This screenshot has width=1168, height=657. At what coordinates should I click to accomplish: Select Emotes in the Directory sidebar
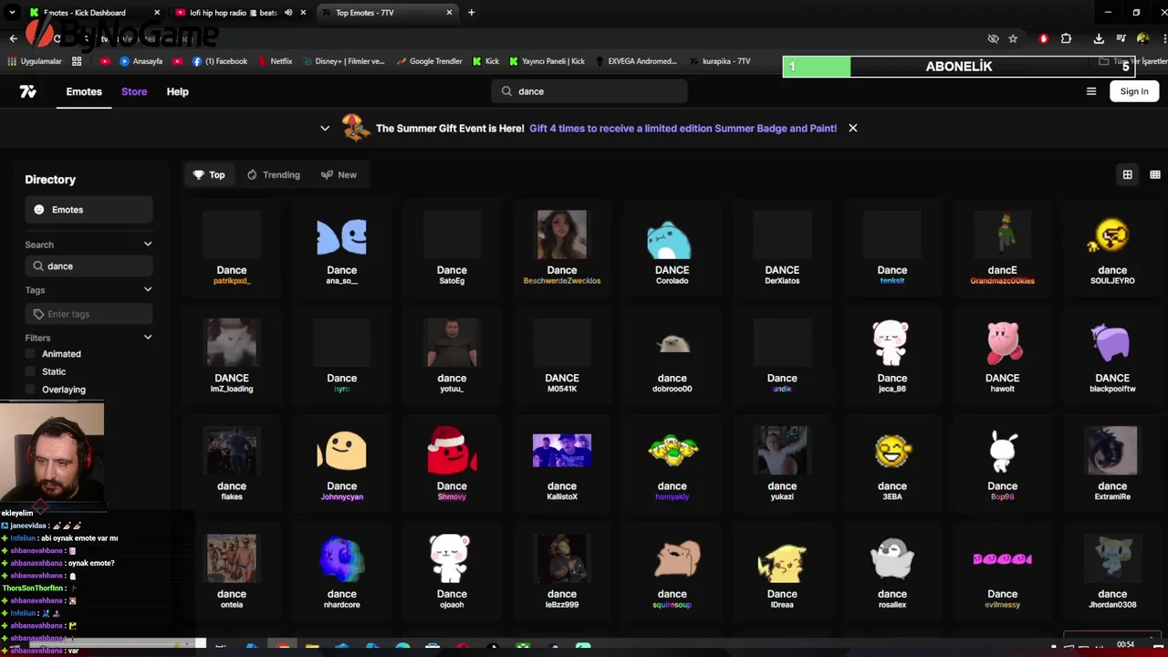point(89,210)
